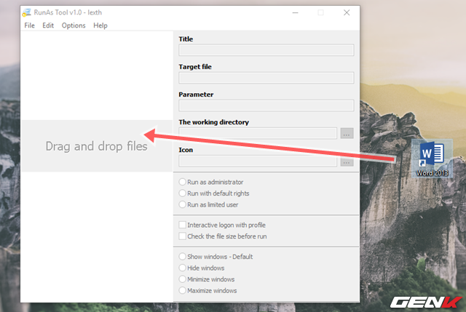466x312 pixels.
Task: Select Run as limited user option
Action: (183, 205)
